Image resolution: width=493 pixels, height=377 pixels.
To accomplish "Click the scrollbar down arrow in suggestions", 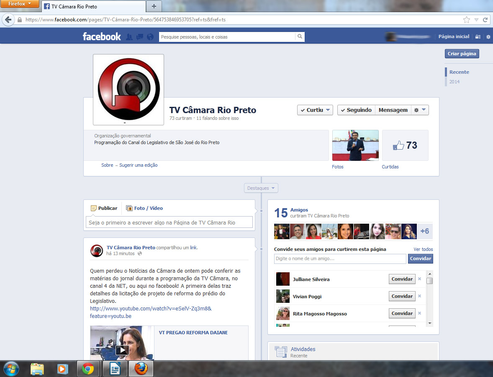I will 429,323.
